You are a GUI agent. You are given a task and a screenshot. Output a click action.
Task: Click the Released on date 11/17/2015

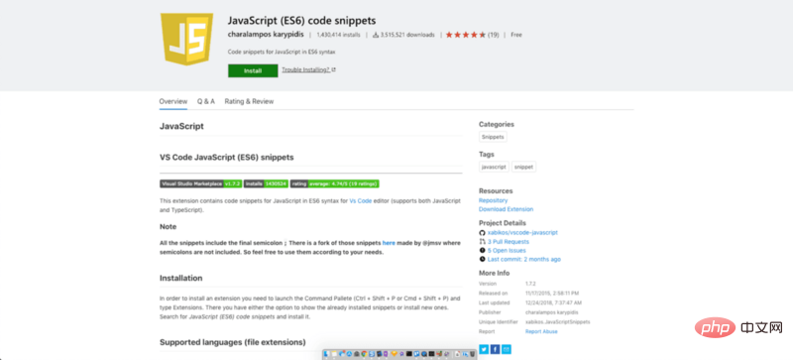click(x=552, y=294)
